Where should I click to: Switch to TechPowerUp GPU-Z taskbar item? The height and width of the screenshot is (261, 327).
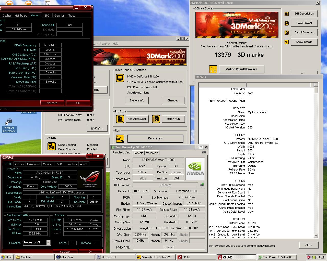pyautogui.click(x=277, y=257)
